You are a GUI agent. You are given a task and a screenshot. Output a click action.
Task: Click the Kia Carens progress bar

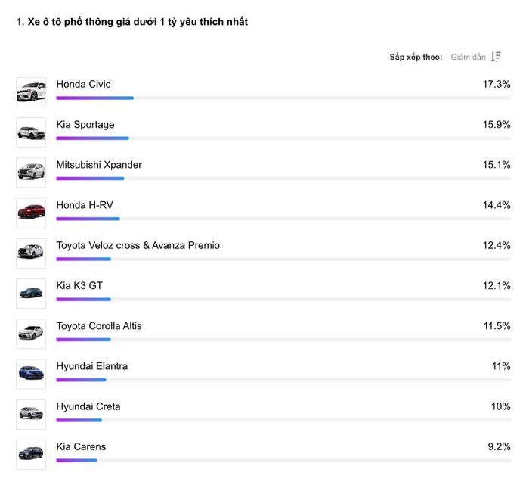pyautogui.click(x=283, y=460)
